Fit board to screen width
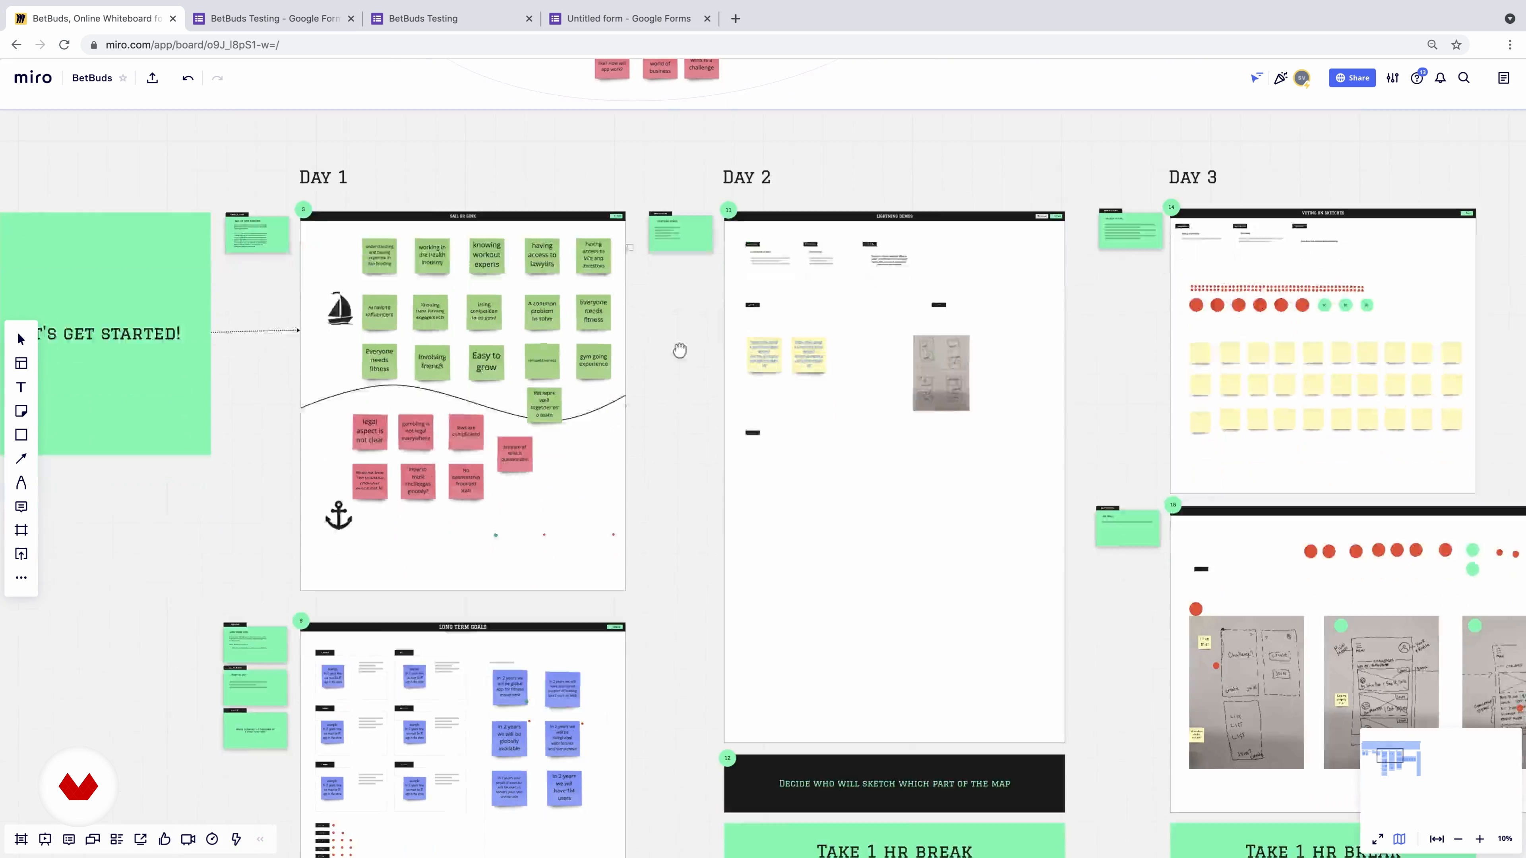Viewport: 1526px width, 858px height. point(1437,839)
